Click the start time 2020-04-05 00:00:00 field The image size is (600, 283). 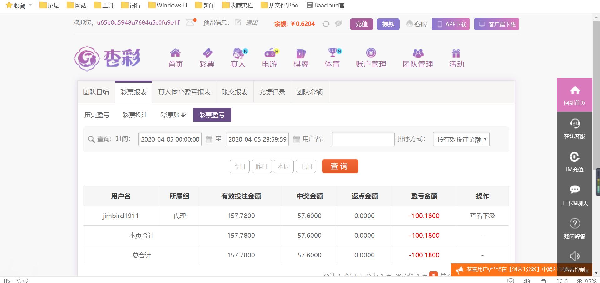coord(170,139)
